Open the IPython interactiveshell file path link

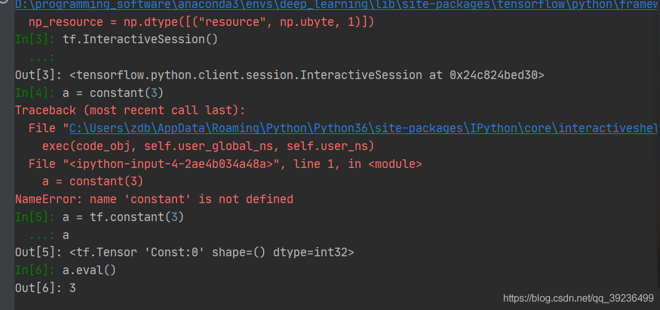[x=363, y=128]
